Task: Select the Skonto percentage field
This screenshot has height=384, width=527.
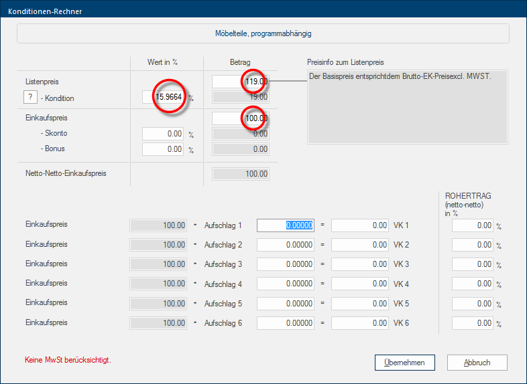Action: coord(164,134)
